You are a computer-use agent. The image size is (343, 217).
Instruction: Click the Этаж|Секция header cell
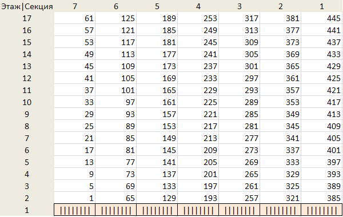27,6
